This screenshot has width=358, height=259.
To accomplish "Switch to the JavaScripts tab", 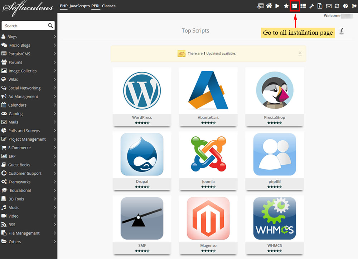I will (79, 6).
